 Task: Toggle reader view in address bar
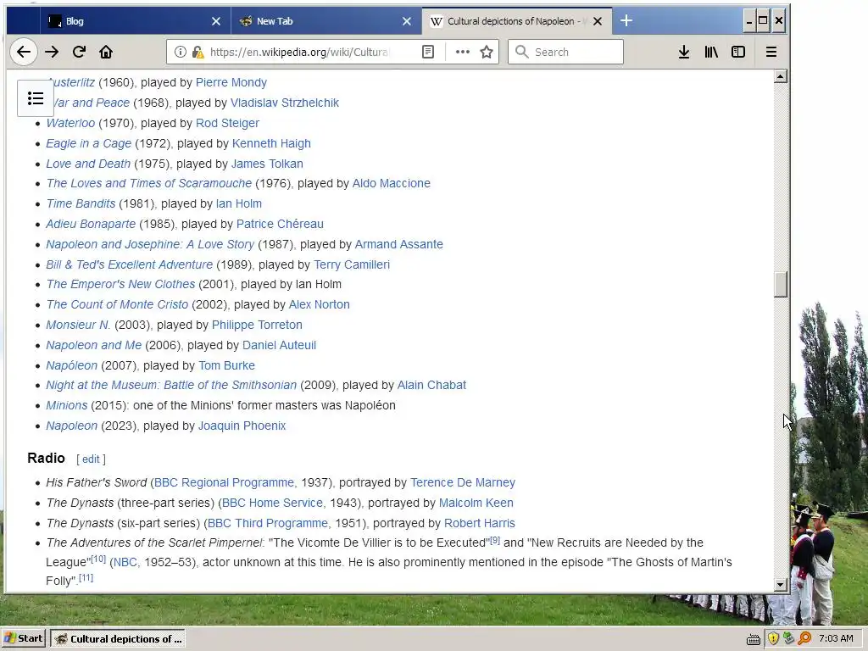(428, 52)
